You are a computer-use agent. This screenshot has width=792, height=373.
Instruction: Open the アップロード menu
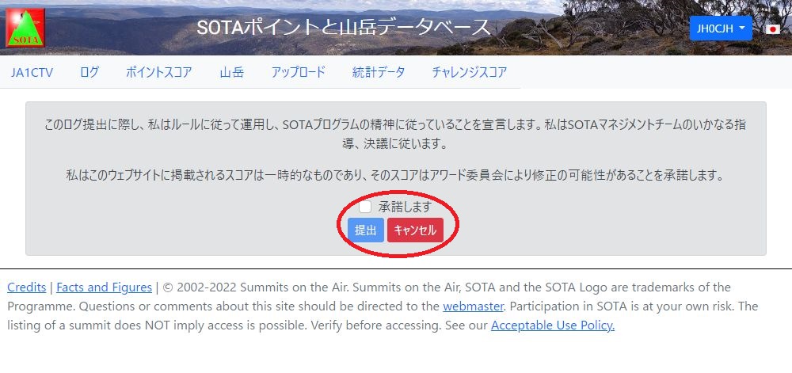coord(298,72)
